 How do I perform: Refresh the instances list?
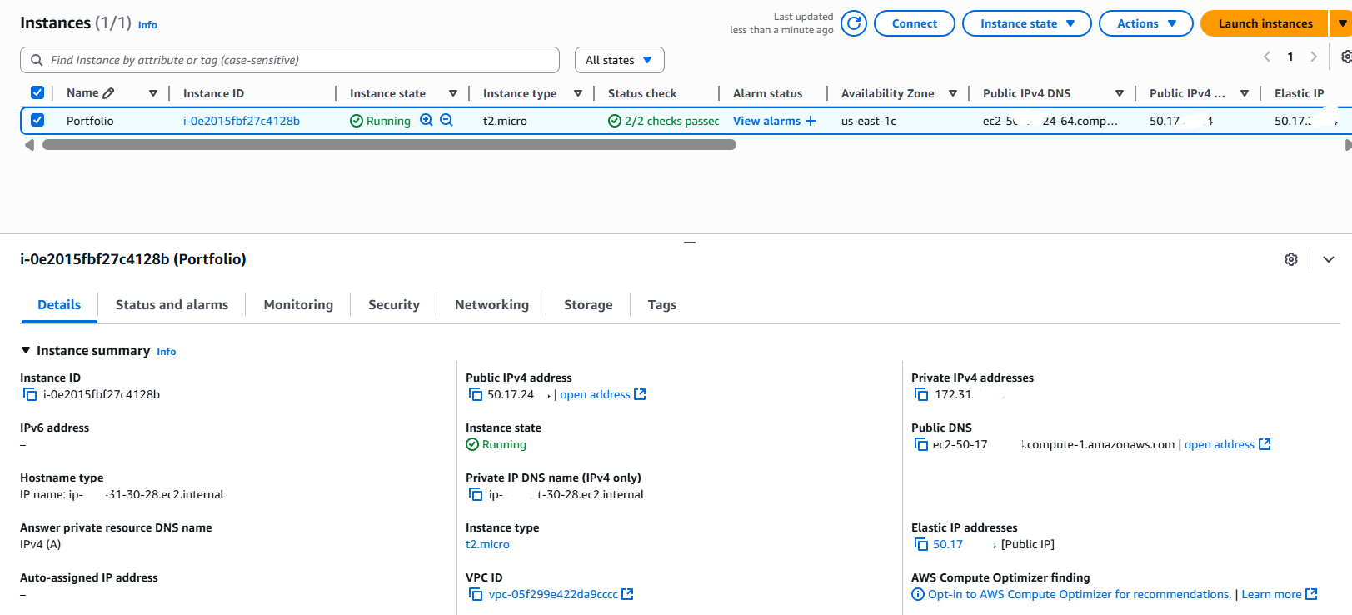[x=854, y=23]
